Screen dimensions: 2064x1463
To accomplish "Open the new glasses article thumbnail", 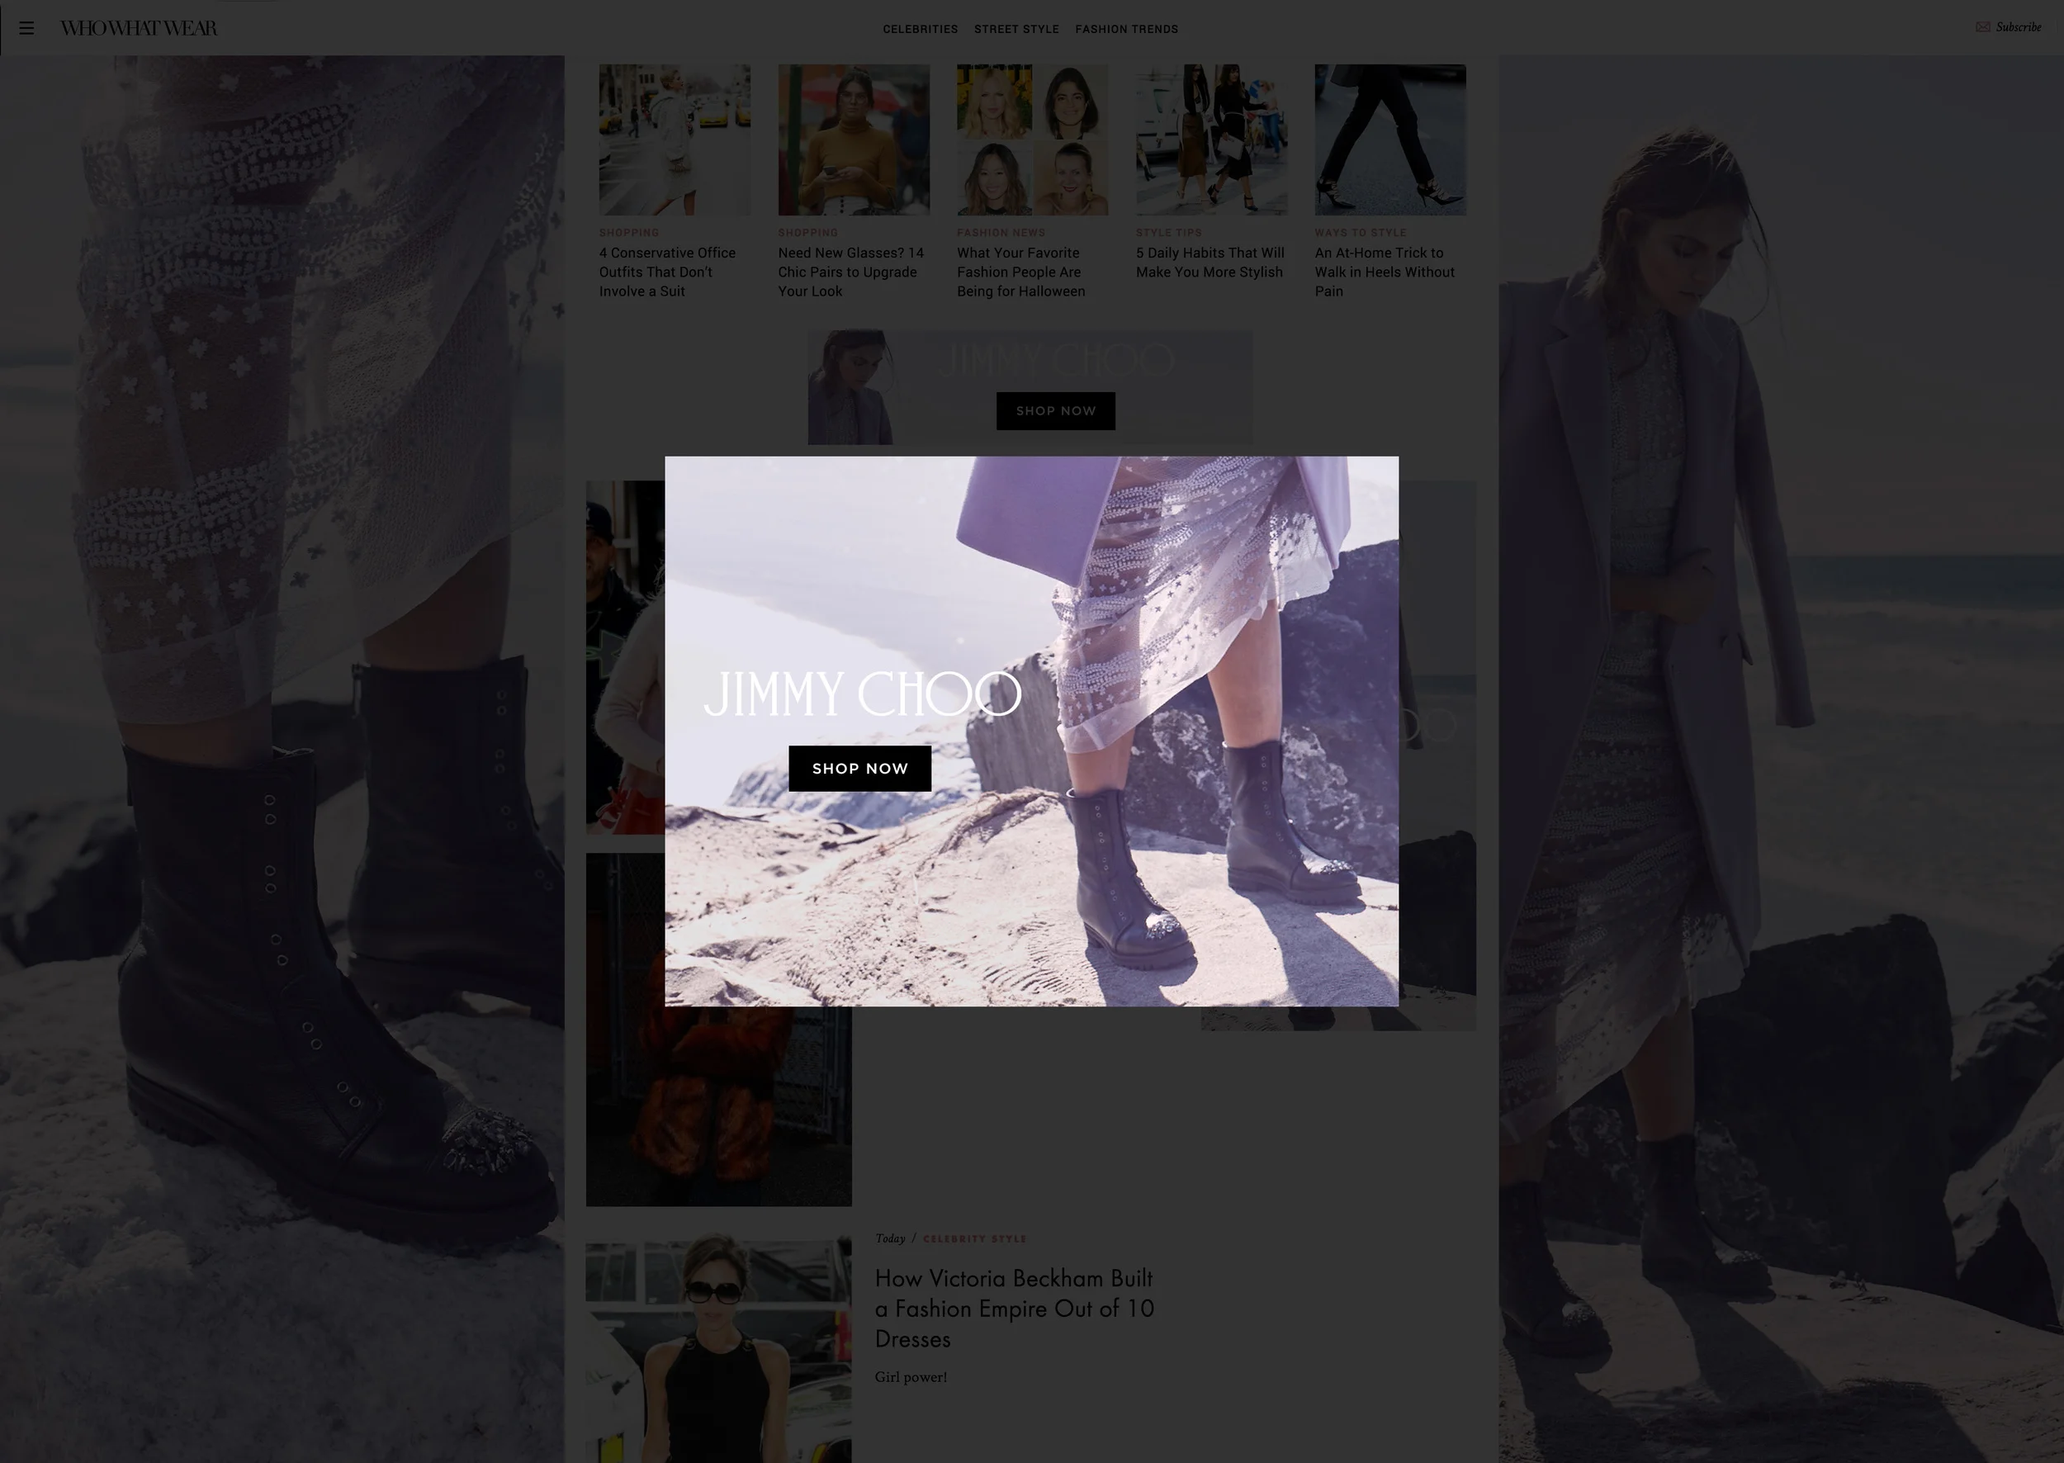I will [853, 140].
